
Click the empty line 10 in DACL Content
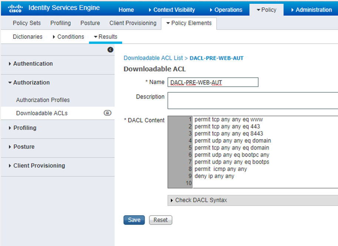tap(265, 183)
